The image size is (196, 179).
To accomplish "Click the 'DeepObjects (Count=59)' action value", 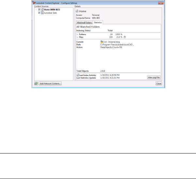I will (x=111, y=47).
